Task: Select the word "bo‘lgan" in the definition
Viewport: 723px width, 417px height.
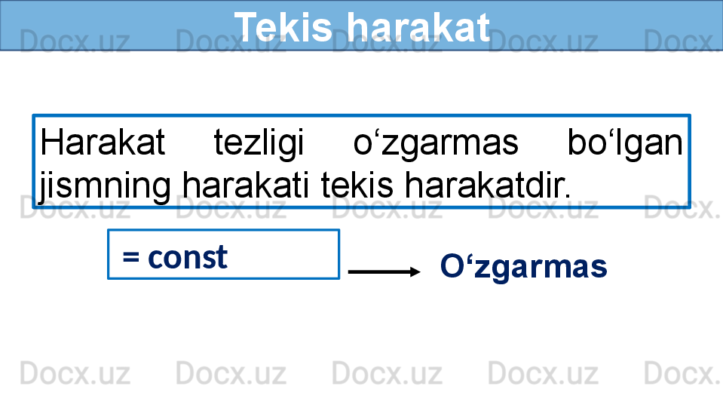Action: (x=625, y=143)
